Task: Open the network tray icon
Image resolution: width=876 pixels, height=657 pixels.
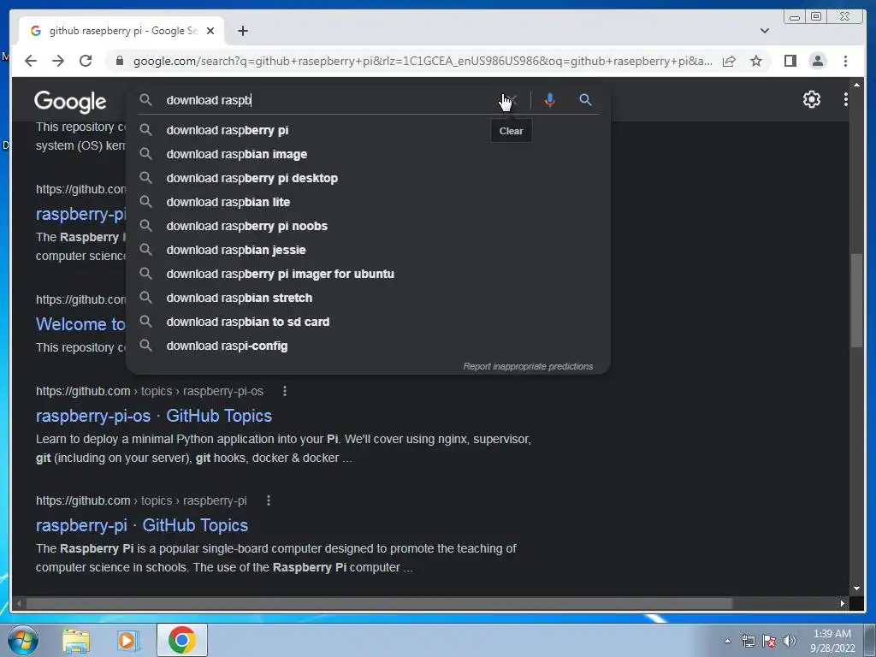Action: pos(748,641)
